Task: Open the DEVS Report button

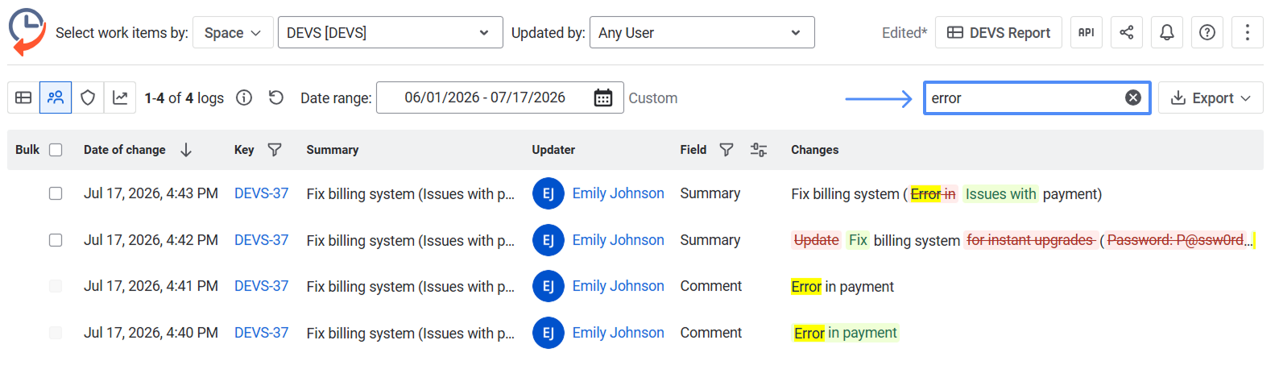Action: pyautogui.click(x=998, y=33)
